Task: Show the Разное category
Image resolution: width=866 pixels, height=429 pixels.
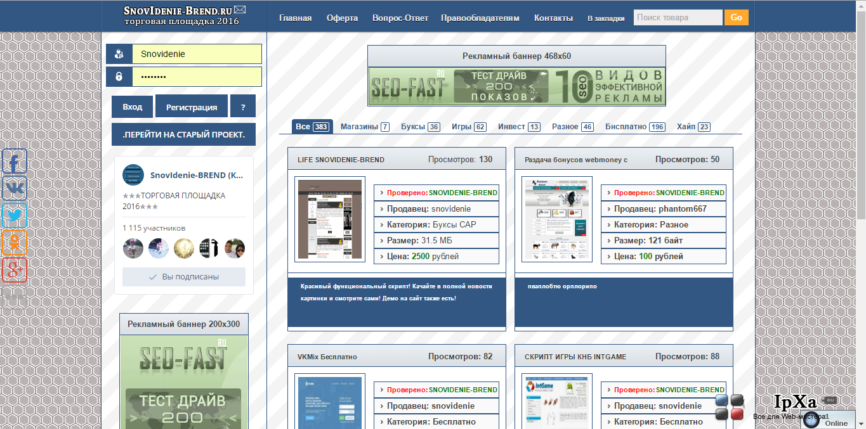Action: [x=573, y=127]
